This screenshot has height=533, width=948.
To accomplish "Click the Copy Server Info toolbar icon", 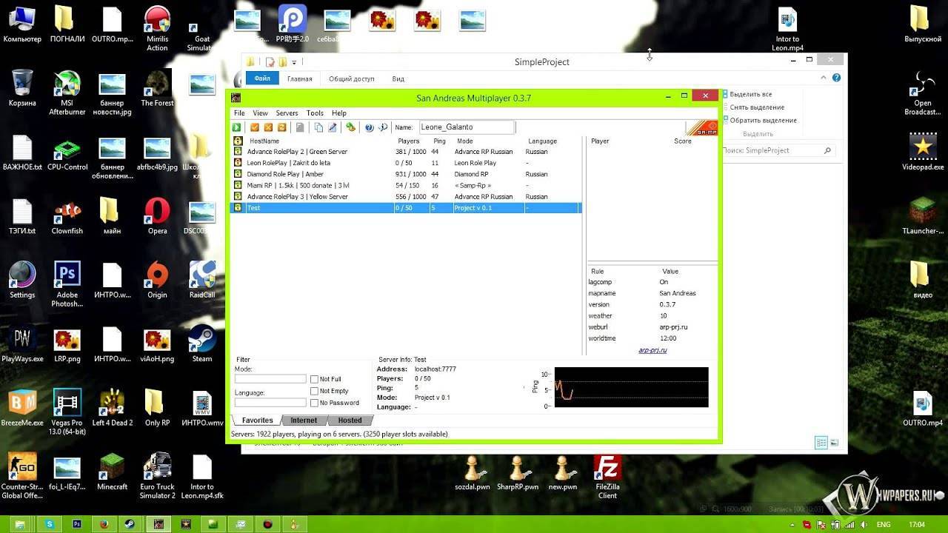I will coord(318,127).
